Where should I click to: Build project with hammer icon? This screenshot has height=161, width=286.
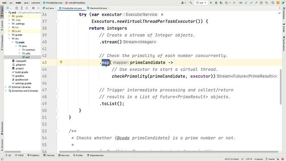[191, 3]
